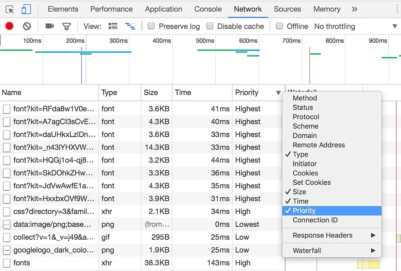Check the Disable cache checkbox
401x271 pixels.
[x=210, y=26]
